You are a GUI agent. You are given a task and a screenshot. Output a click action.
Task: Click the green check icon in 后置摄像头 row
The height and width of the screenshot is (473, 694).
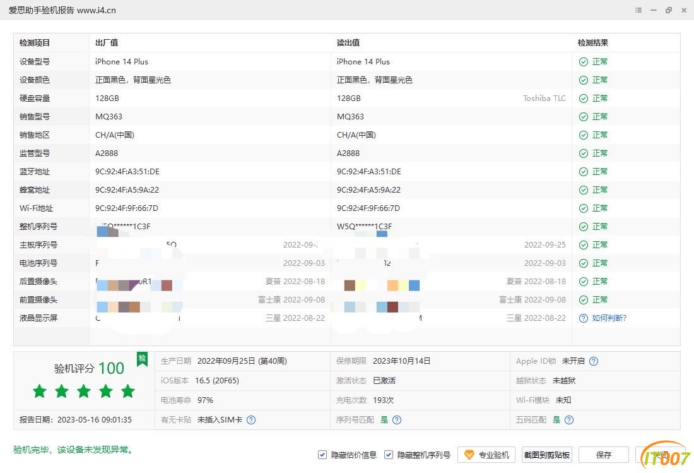pos(584,282)
